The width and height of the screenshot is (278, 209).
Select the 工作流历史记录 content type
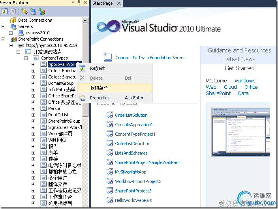[x=65, y=190]
